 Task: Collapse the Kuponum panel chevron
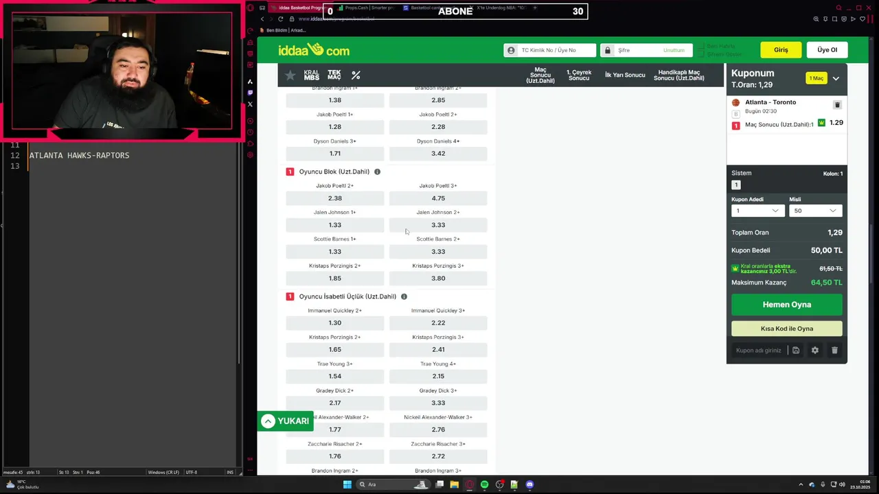(836, 79)
